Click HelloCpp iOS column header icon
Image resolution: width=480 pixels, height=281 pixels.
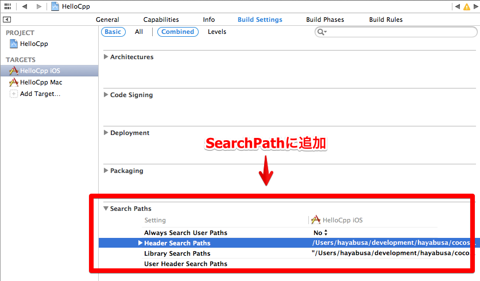click(316, 220)
